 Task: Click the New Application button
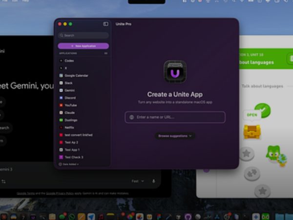pos(84,46)
